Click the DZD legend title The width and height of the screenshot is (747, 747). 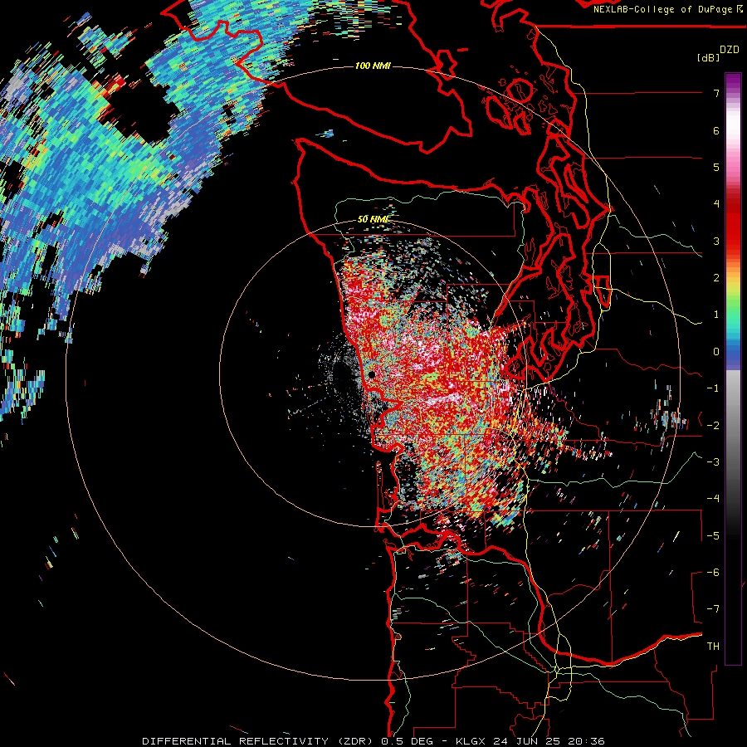[730, 50]
